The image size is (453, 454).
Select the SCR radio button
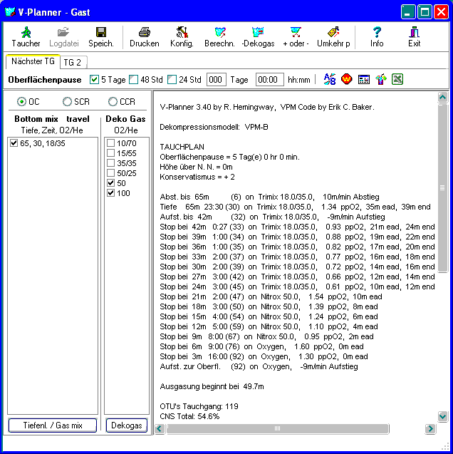click(x=67, y=102)
